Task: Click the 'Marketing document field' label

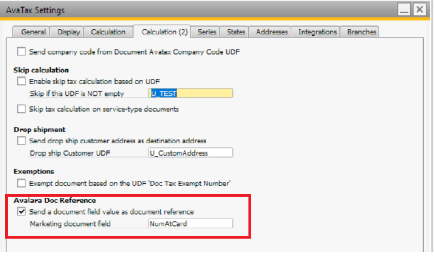Action: pyautogui.click(x=70, y=223)
